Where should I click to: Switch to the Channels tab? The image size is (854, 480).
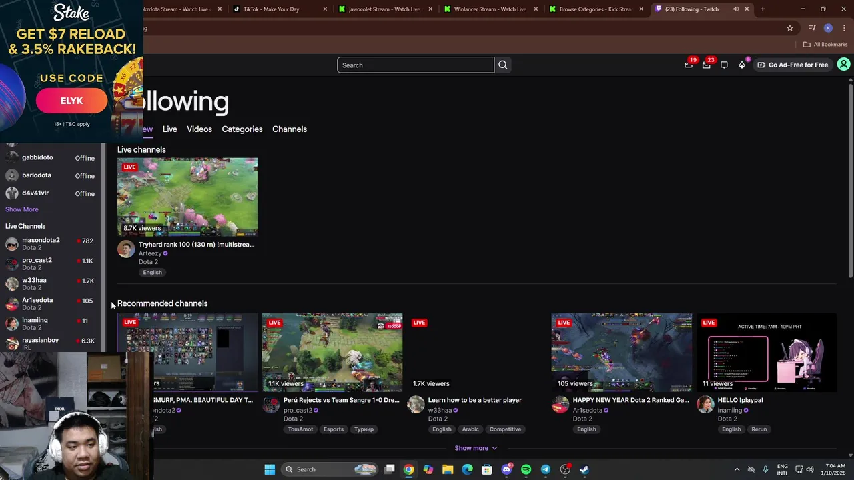[x=290, y=129]
